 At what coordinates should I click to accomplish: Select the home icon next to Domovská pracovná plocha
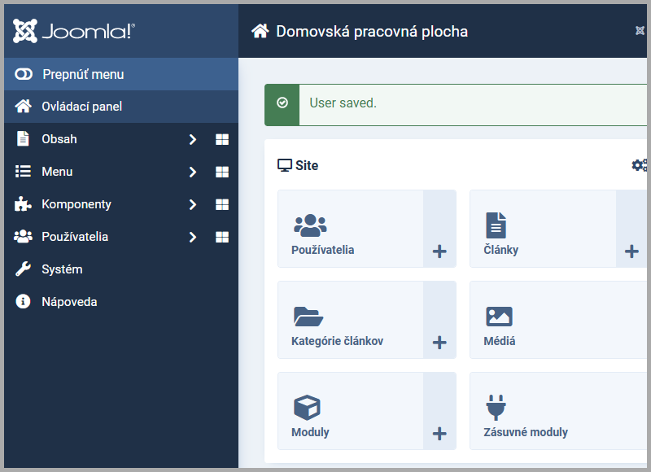pos(260,31)
